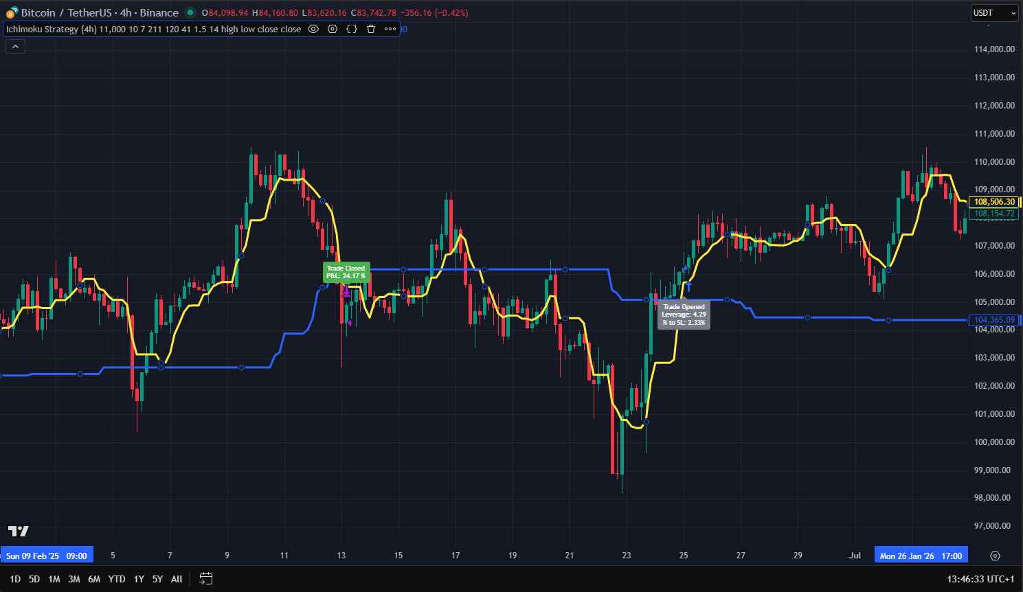Click the TradingView logo on the chart

19,531
